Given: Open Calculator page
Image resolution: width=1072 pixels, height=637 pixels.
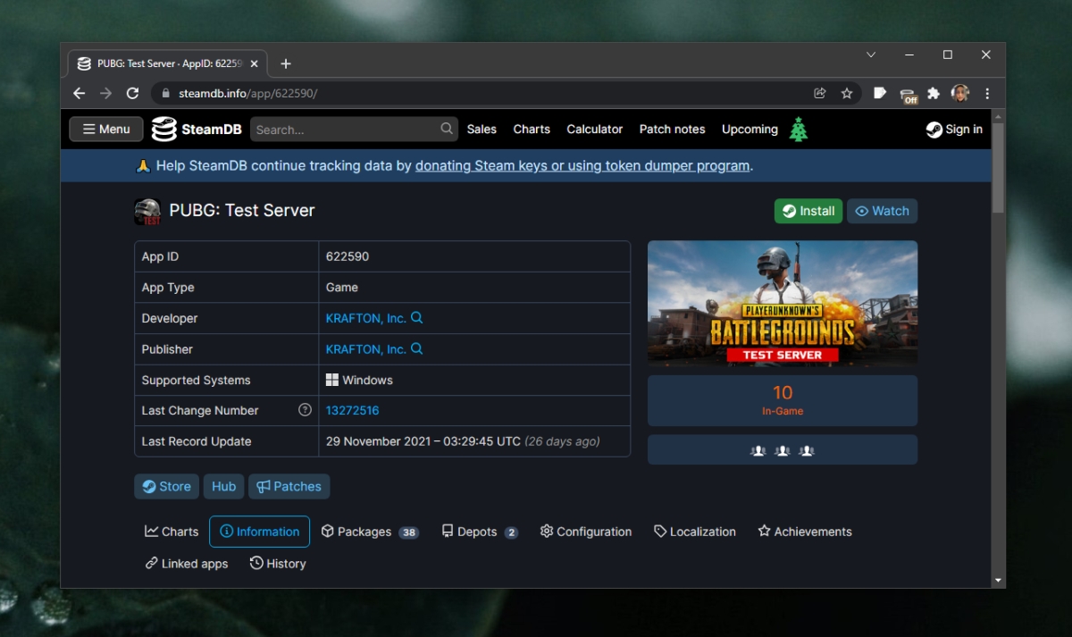Looking at the screenshot, I should pos(595,130).
